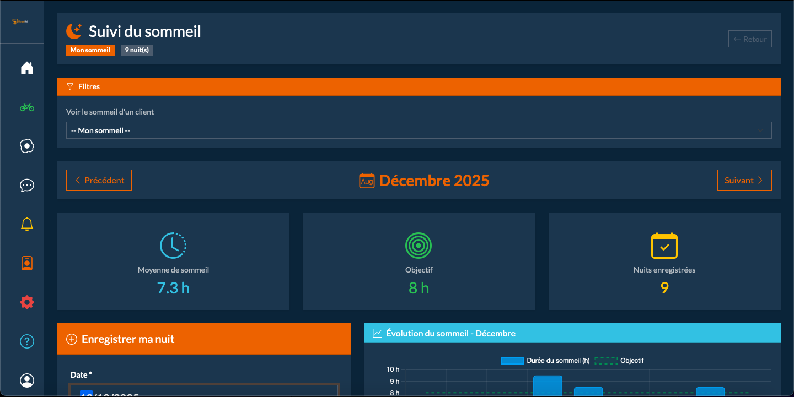Click the Date input field
This screenshot has width=794, height=397.
coord(204,390)
